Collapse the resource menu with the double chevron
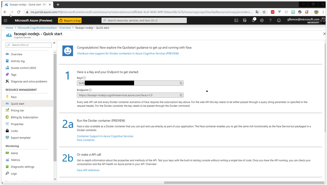 coord(54,43)
